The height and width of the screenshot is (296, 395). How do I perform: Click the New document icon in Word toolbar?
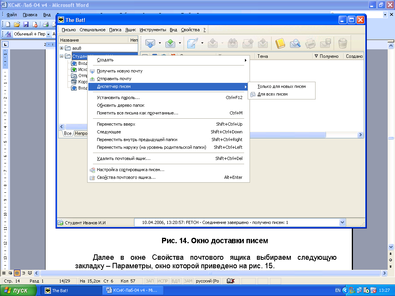point(8,24)
